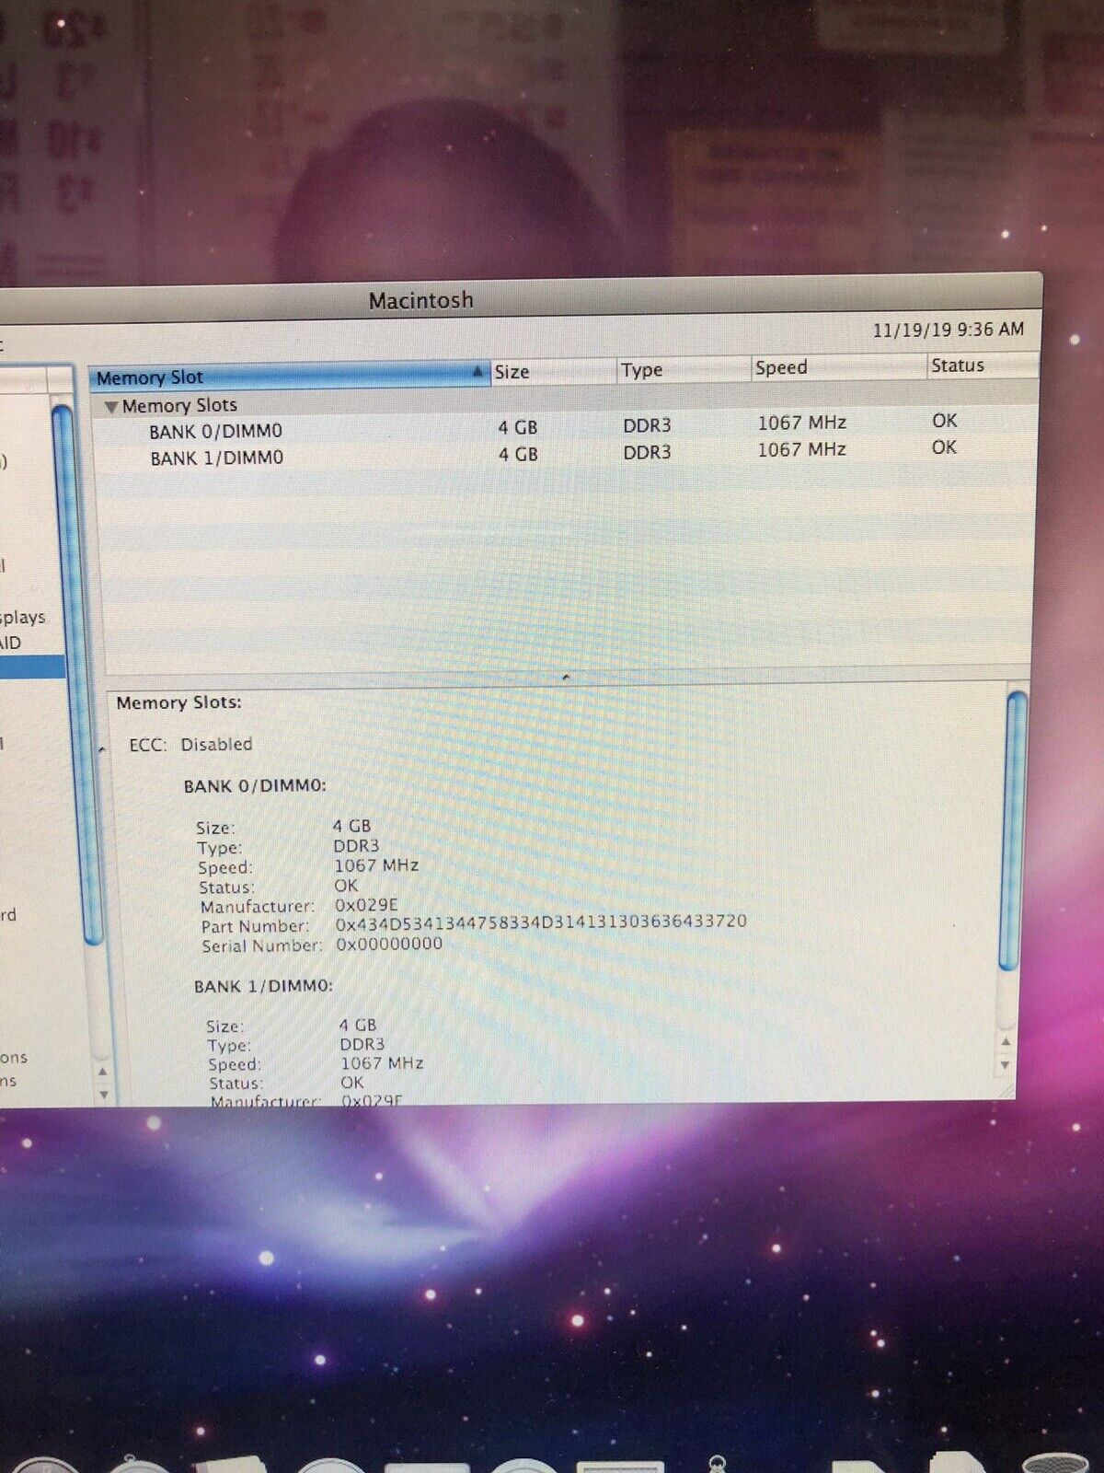Click the 0x029E manufacturer value for BANK 0
The width and height of the screenshot is (1104, 1473).
(366, 906)
